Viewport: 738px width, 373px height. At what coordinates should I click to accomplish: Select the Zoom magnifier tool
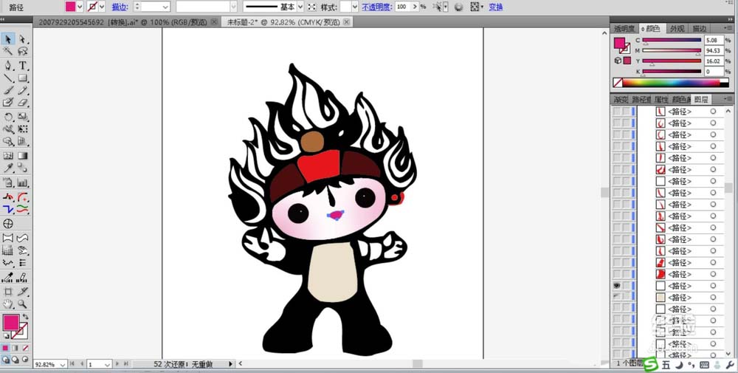[22, 304]
